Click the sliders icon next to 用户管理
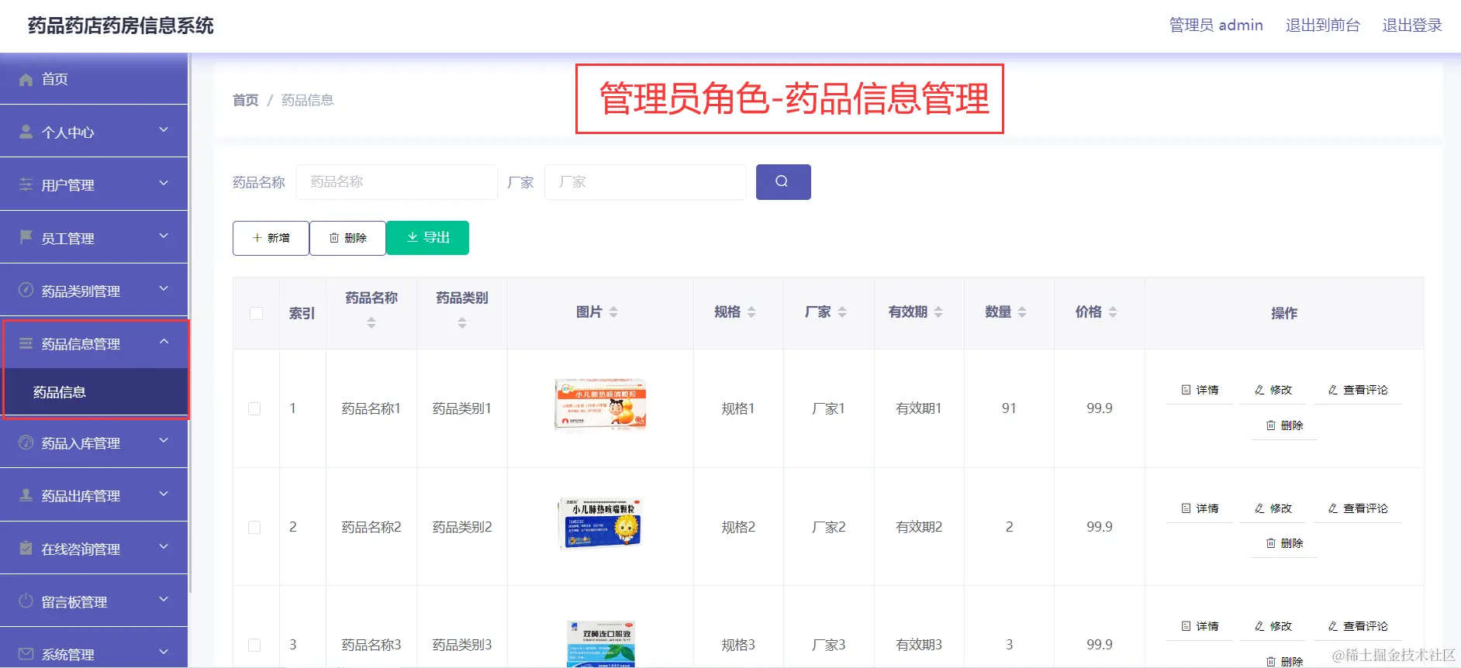 point(26,184)
